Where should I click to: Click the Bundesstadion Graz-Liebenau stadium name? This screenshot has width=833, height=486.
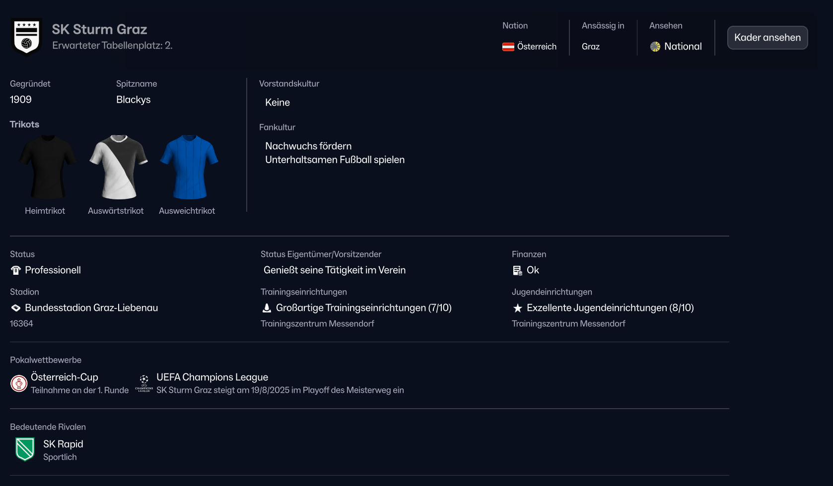click(91, 308)
